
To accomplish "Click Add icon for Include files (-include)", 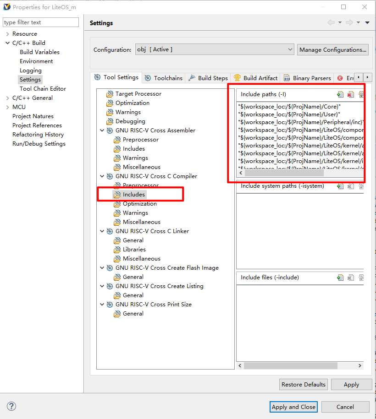I will tap(340, 278).
